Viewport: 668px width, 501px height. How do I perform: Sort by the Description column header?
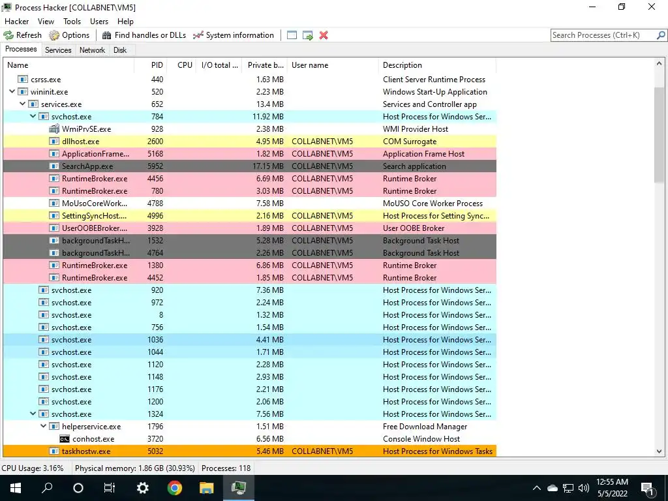point(437,65)
